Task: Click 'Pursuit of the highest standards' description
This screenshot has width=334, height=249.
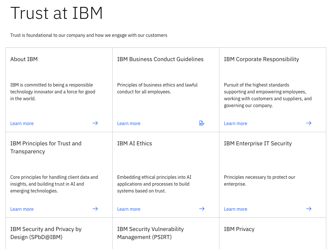Action: coord(268,95)
